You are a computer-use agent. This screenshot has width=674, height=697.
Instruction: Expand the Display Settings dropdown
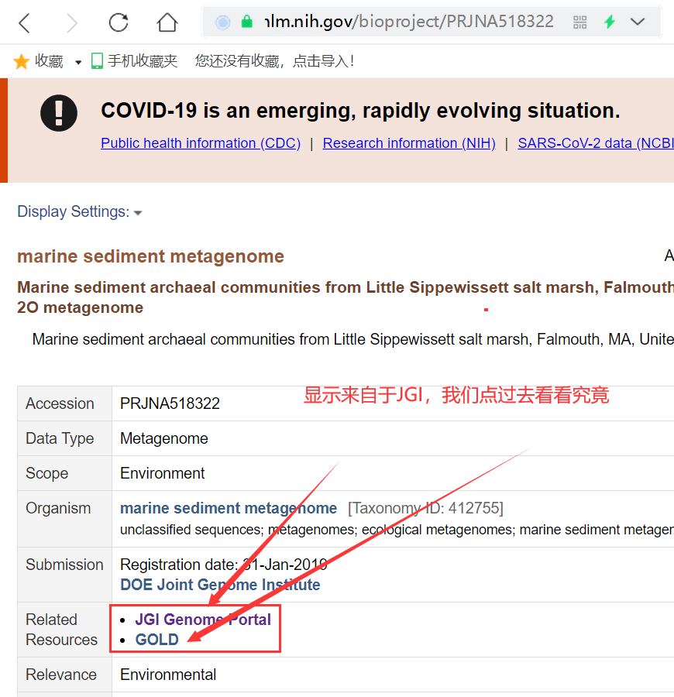pyautogui.click(x=80, y=211)
